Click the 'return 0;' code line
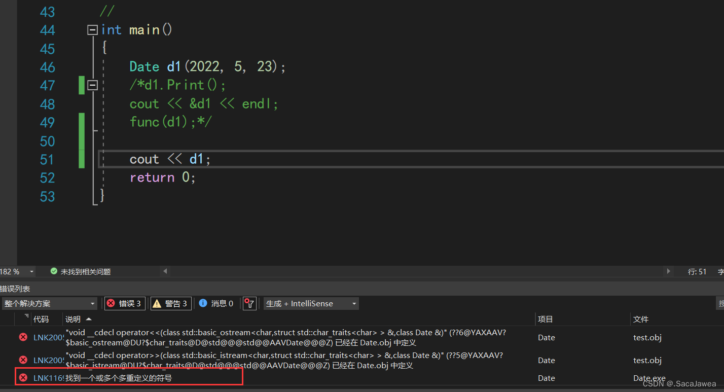Screen dimensions: 724x392 coord(163,177)
